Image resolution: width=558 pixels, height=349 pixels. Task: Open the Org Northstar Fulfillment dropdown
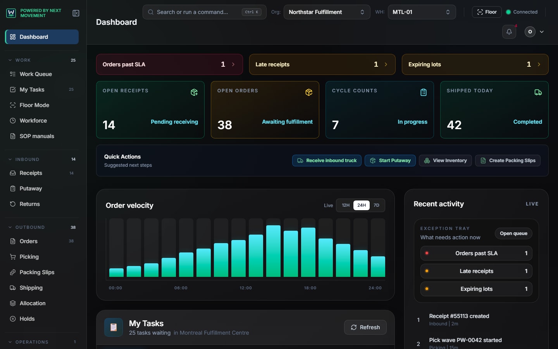pos(327,12)
